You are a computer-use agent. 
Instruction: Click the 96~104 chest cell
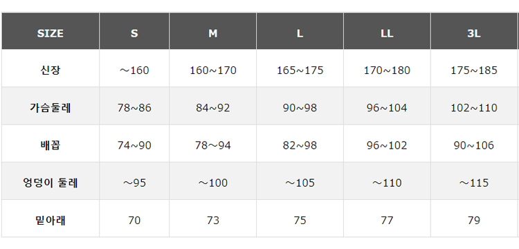pos(387,106)
